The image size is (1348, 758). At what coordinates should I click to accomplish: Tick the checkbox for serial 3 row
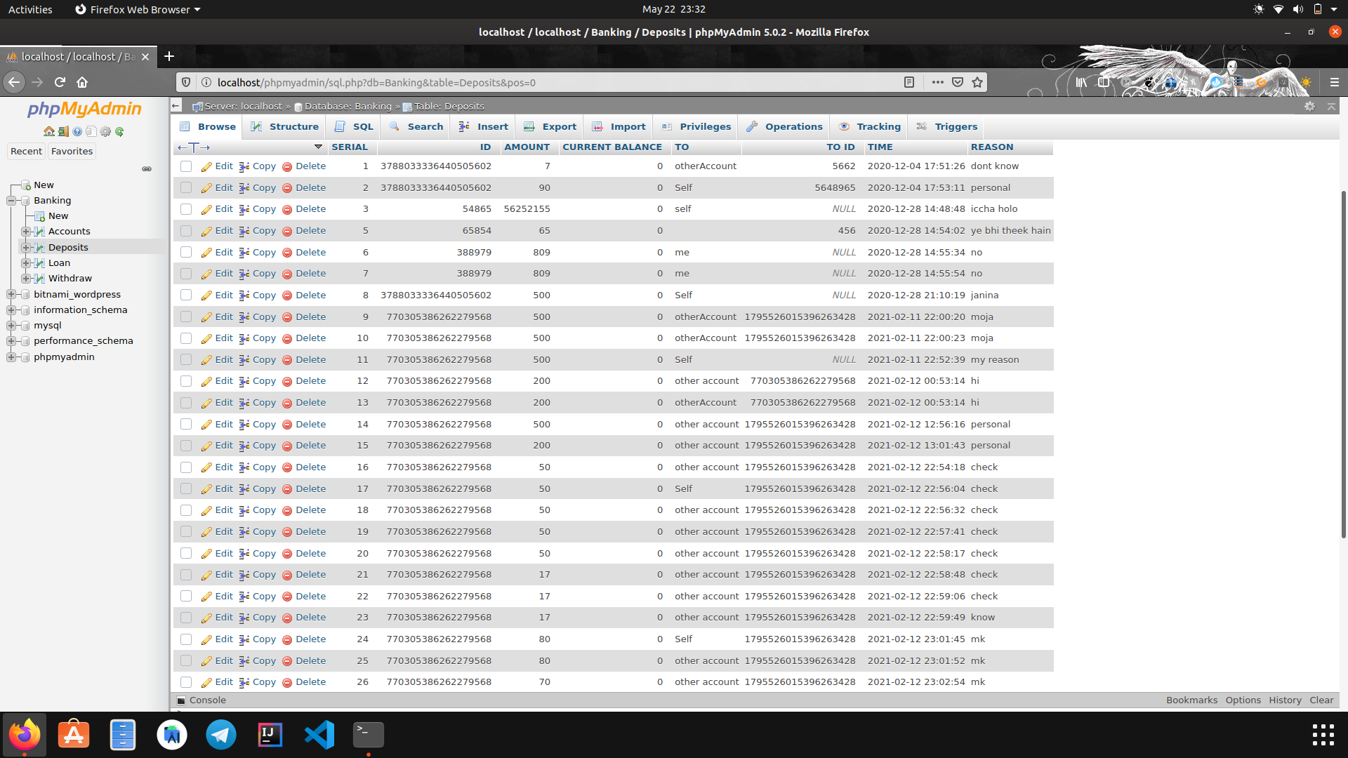pos(186,209)
